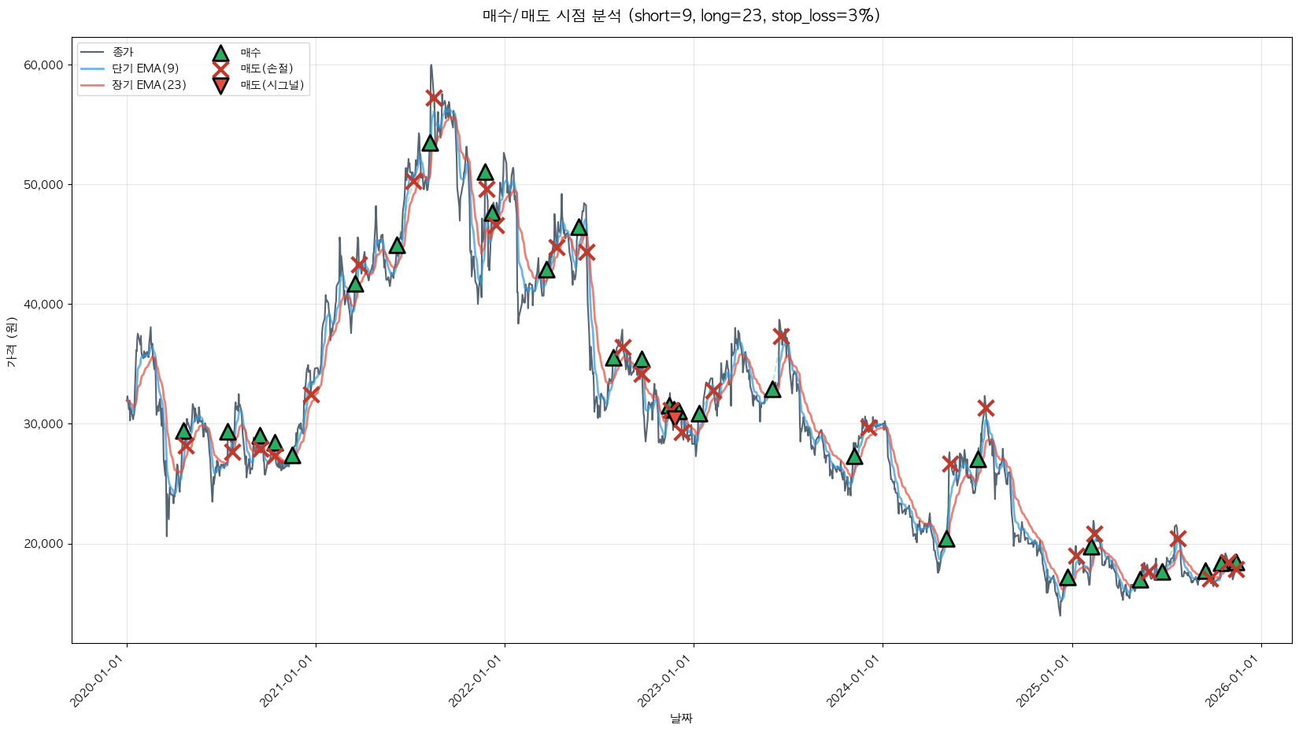This screenshot has width=1299, height=732.
Task: Click the red X 매도(손절) legend marker
Action: click(x=220, y=68)
